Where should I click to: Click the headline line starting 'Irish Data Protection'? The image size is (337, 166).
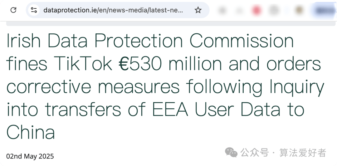[150, 41]
